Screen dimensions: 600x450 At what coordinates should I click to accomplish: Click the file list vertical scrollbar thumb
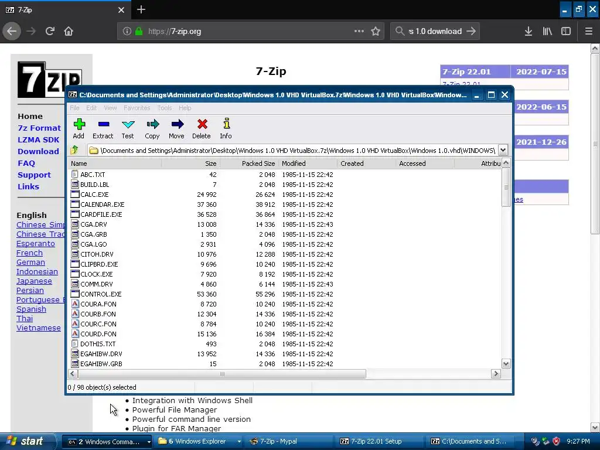point(506,187)
